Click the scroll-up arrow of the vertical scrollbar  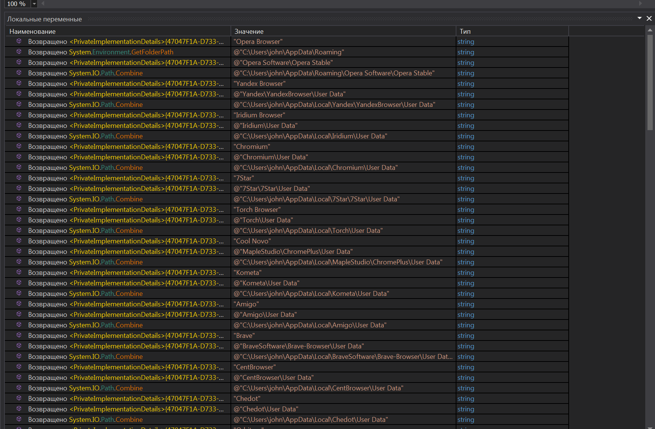point(650,30)
